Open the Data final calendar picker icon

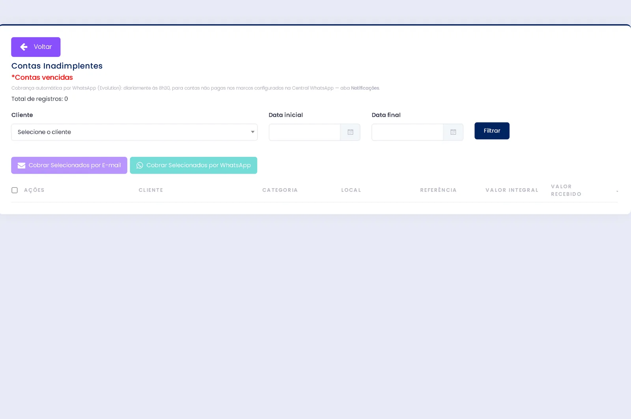click(x=453, y=132)
